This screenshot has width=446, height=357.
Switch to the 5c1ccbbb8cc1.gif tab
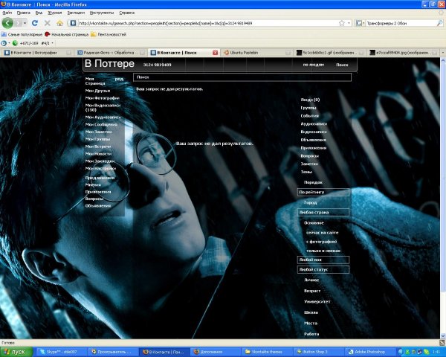330,53
